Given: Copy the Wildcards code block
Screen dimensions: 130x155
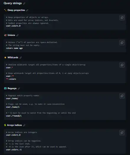Looking at the screenshot, I should (122, 65).
